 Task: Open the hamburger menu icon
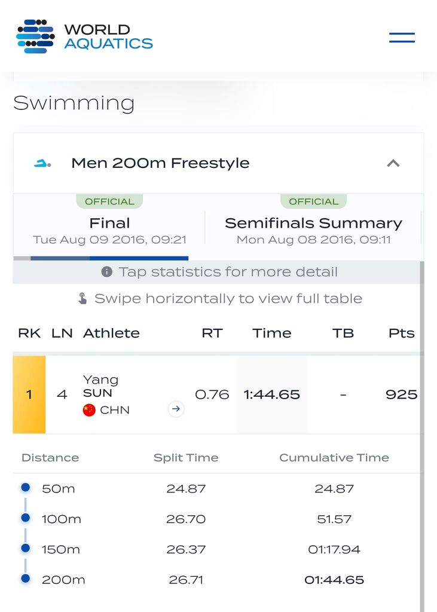click(x=402, y=38)
